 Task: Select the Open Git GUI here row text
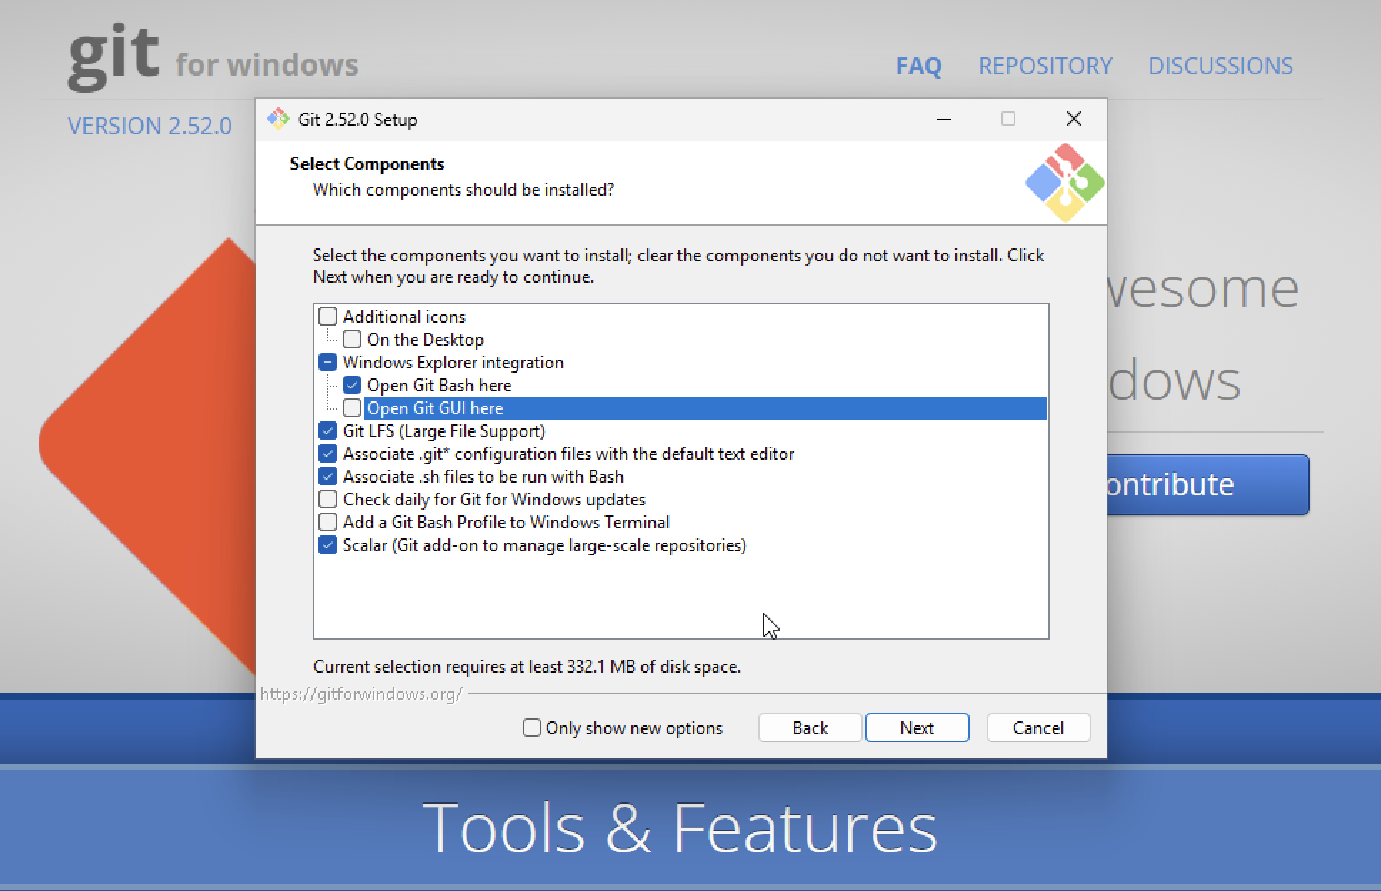tap(435, 408)
